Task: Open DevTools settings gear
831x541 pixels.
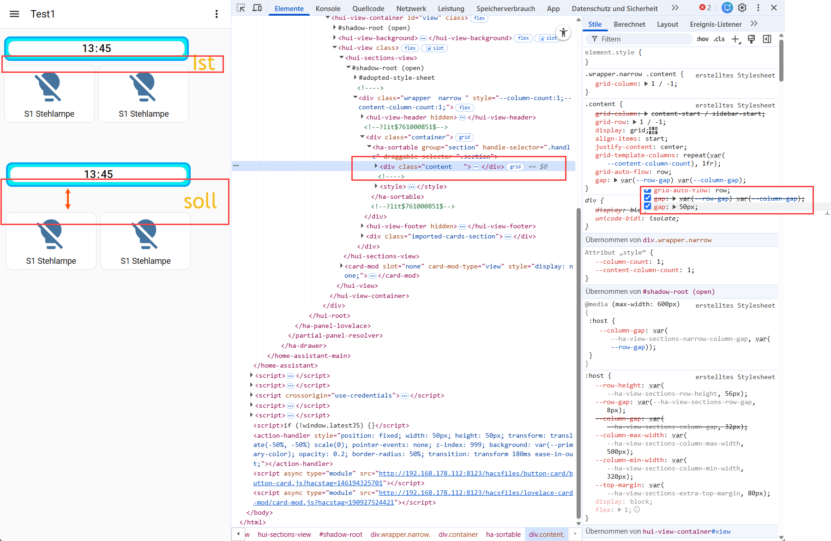Action: click(742, 8)
